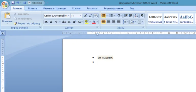Expand the Вставить paste options arrow

(x=7, y=24)
